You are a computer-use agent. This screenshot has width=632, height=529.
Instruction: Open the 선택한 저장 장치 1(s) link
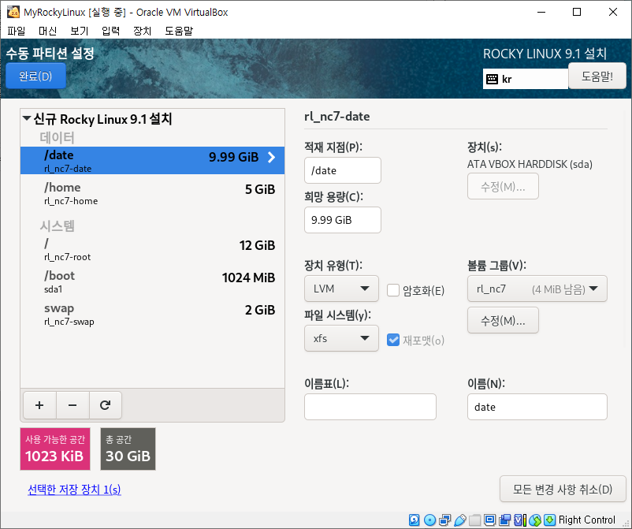point(74,489)
